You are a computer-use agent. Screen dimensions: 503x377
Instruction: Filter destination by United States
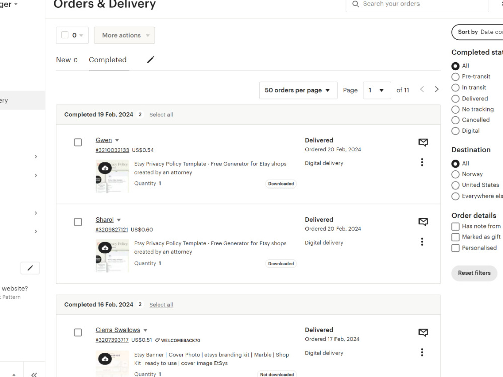point(455,185)
